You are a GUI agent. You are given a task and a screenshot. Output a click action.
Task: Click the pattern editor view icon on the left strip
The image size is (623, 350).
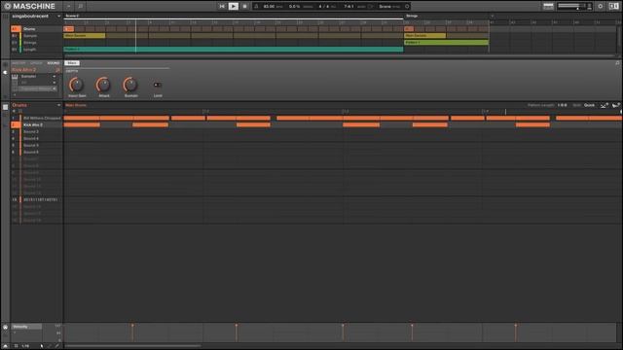pos(5,107)
